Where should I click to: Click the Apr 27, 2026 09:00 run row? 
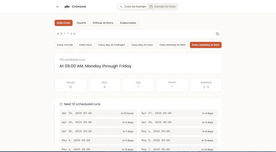coord(178,113)
